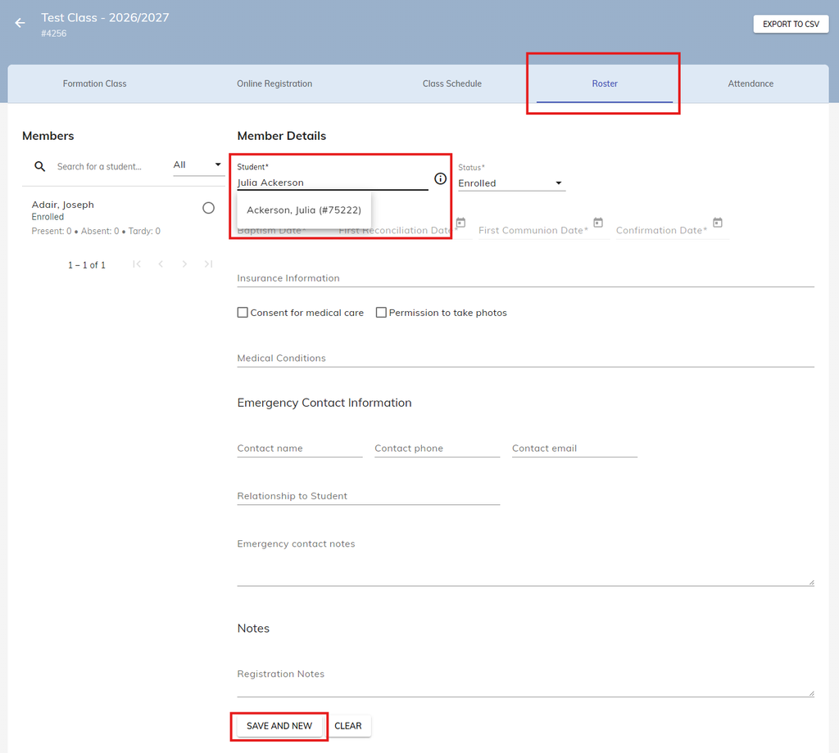Click the Medical Conditions field
This screenshot has width=839, height=753.
[x=525, y=358]
